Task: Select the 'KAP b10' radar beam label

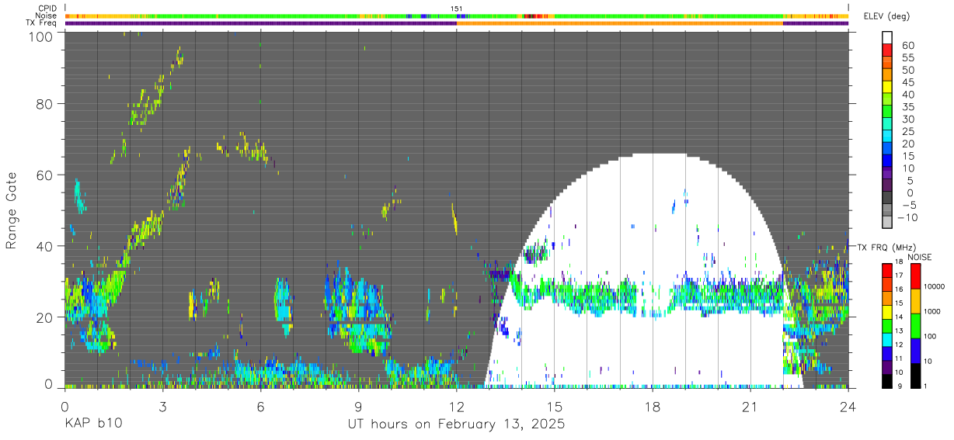Action: (92, 424)
